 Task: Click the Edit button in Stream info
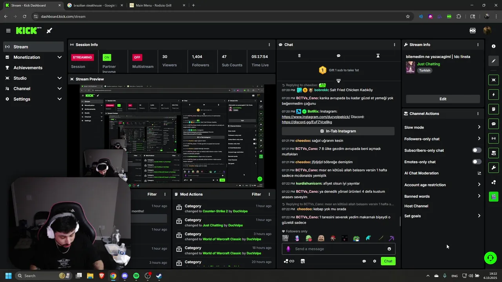pos(443,99)
